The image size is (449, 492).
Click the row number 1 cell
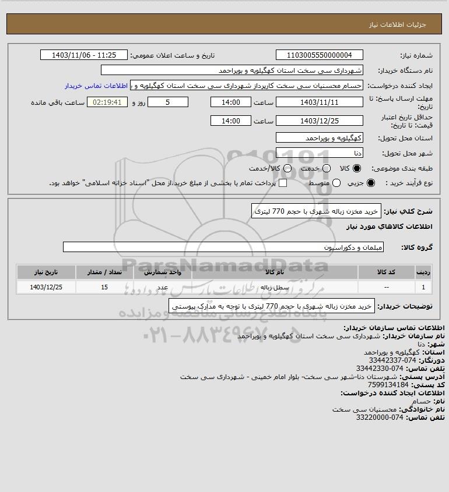423,287
